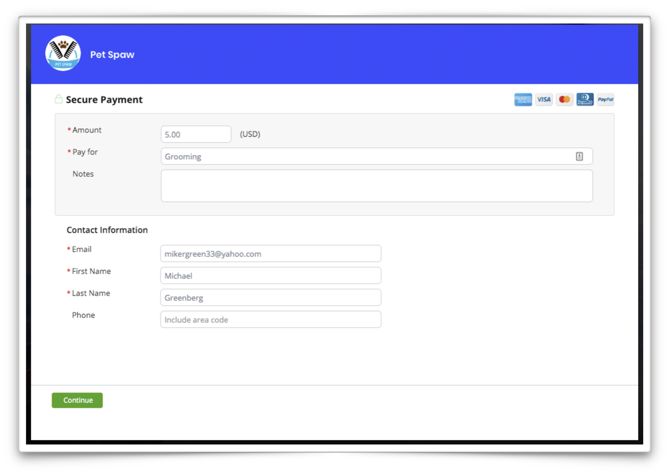This screenshot has width=667, height=475.
Task: Click the Pet Spaw circular logo
Action: click(63, 54)
